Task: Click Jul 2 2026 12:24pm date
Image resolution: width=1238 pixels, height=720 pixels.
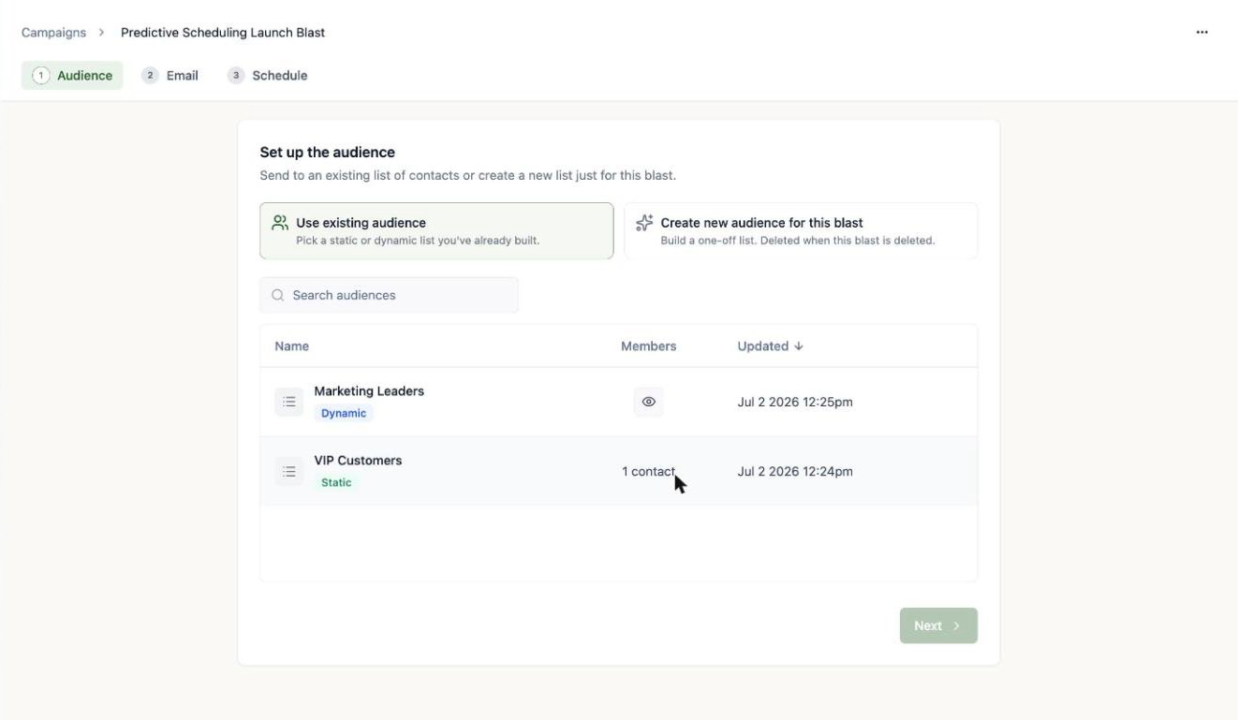Action: (795, 471)
